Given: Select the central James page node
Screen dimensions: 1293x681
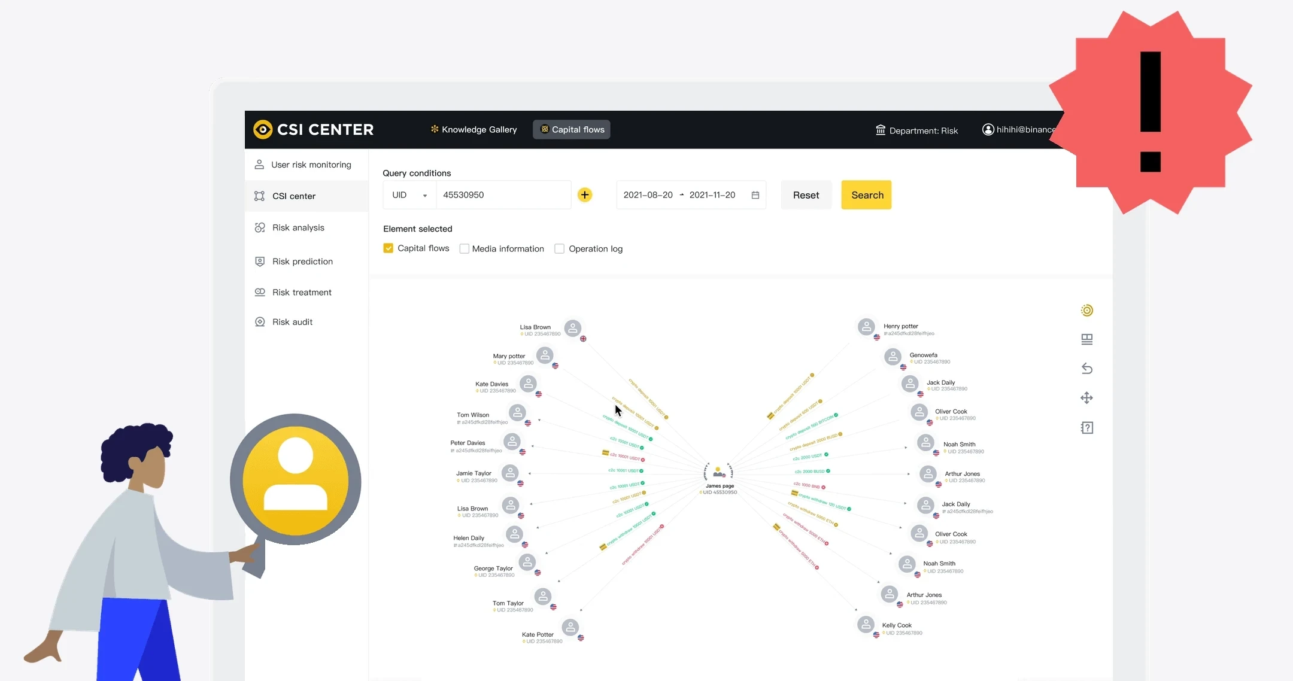Looking at the screenshot, I should pyautogui.click(x=718, y=473).
